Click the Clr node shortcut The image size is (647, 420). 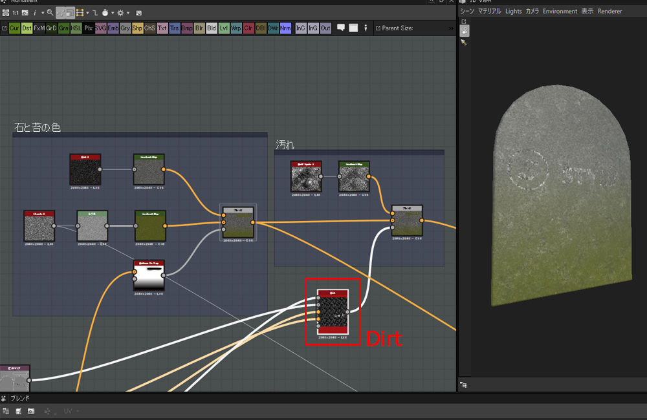248,28
